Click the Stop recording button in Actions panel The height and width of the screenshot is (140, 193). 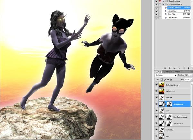(x=165, y=68)
